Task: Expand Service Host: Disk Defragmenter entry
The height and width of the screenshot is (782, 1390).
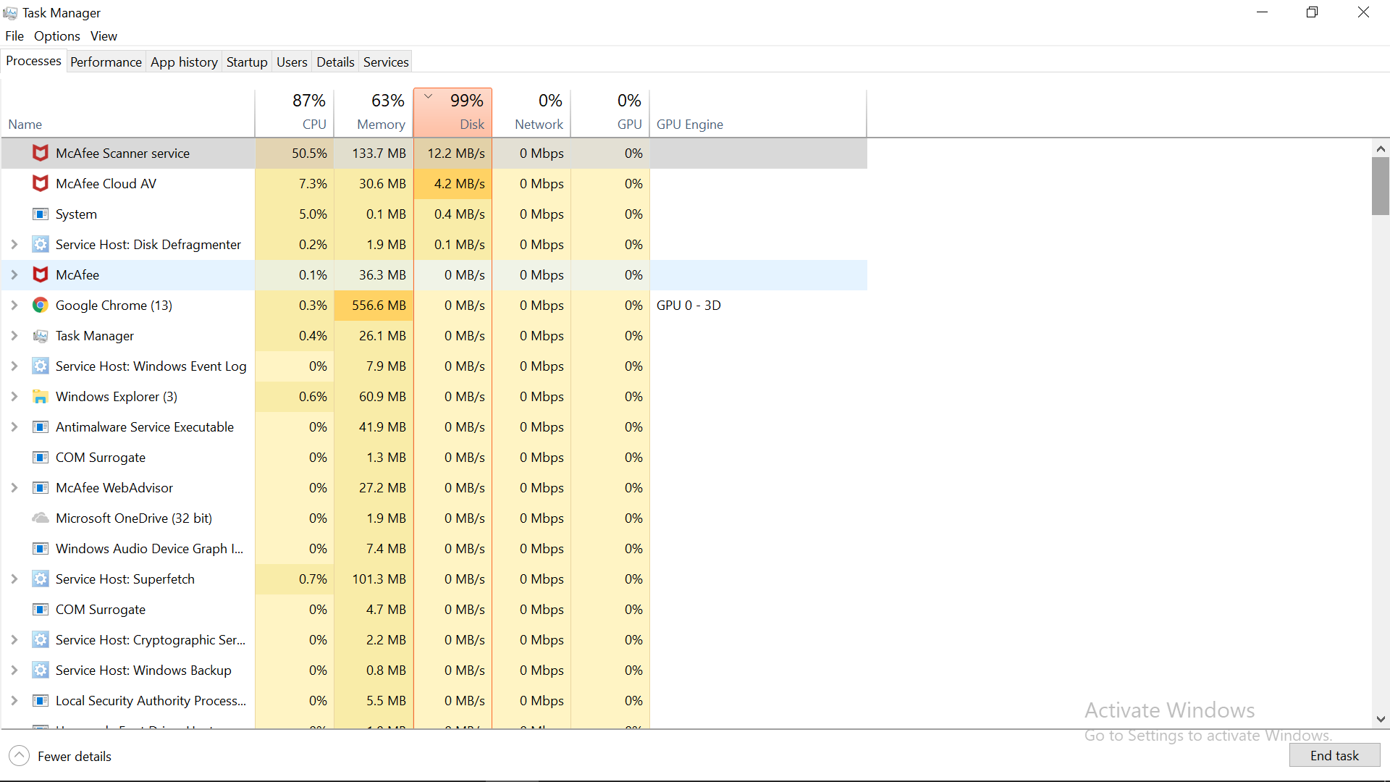Action: pyautogui.click(x=14, y=244)
